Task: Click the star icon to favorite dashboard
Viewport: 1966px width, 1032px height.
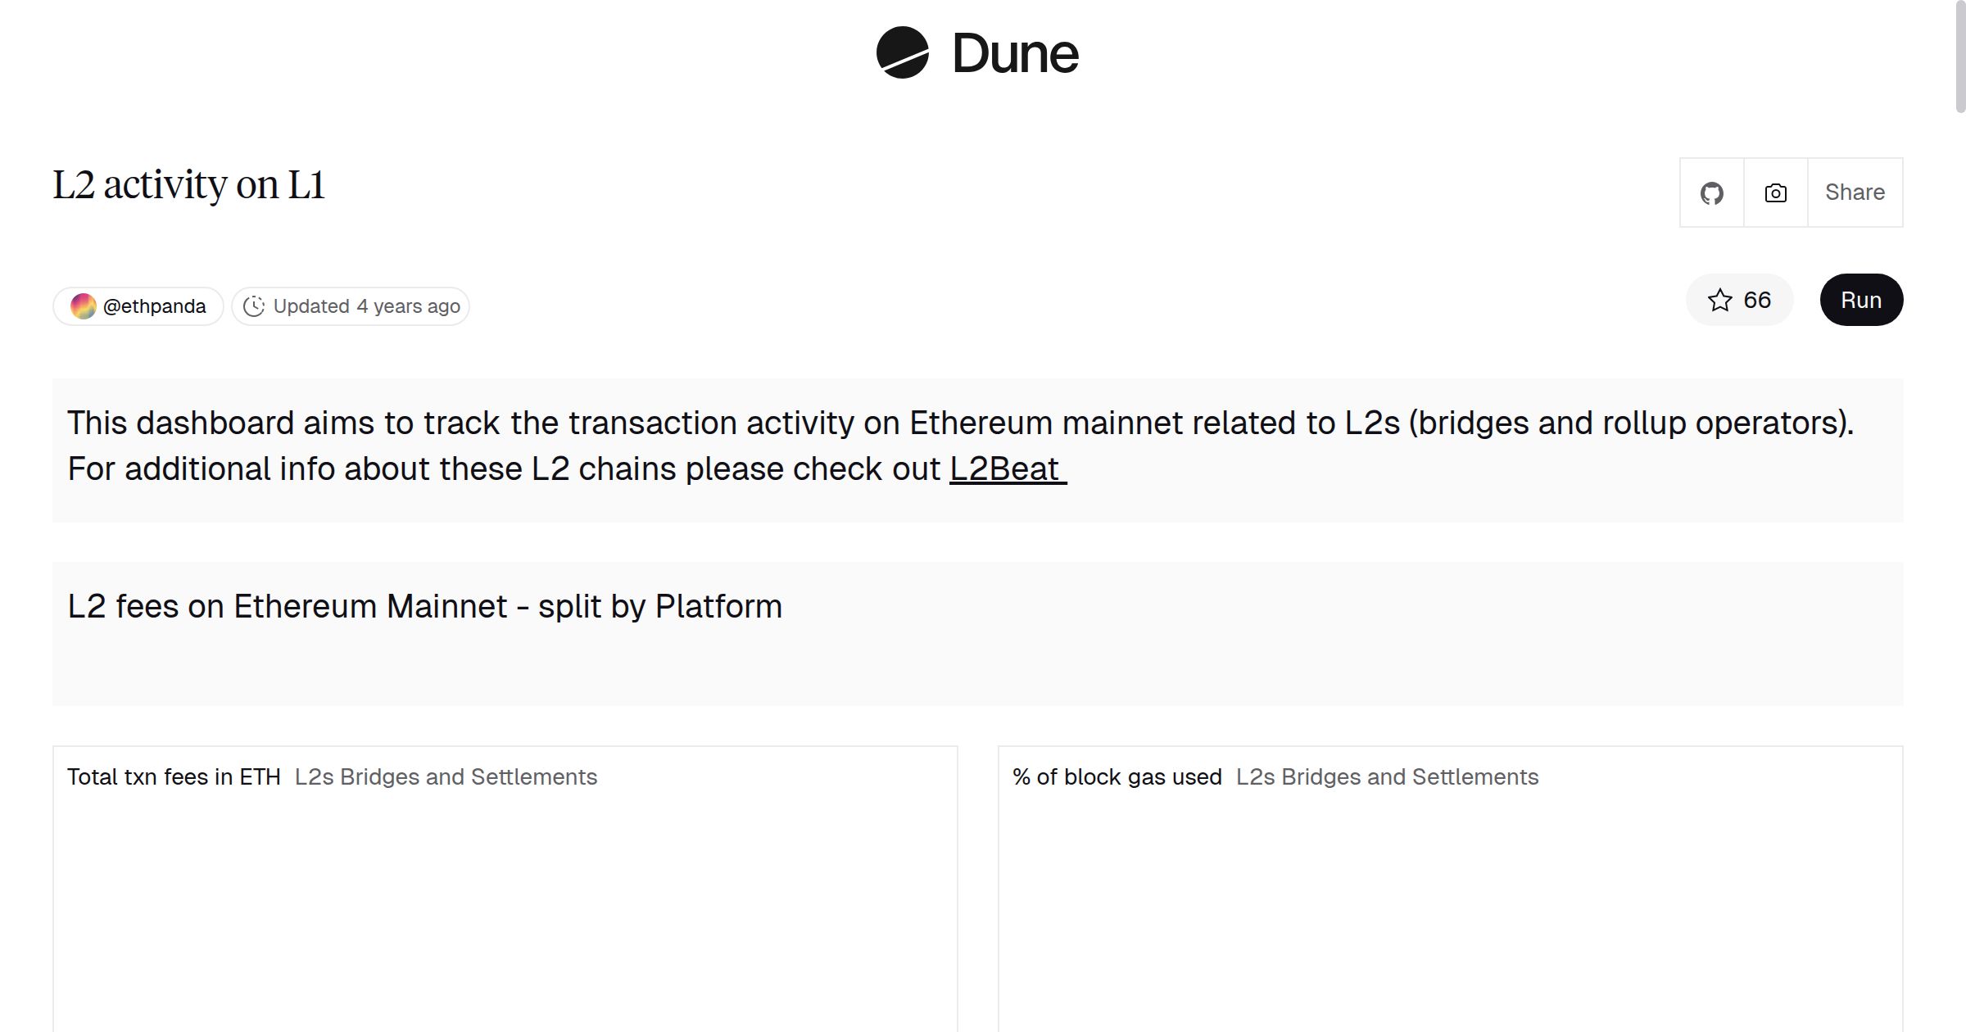Action: coord(1720,300)
